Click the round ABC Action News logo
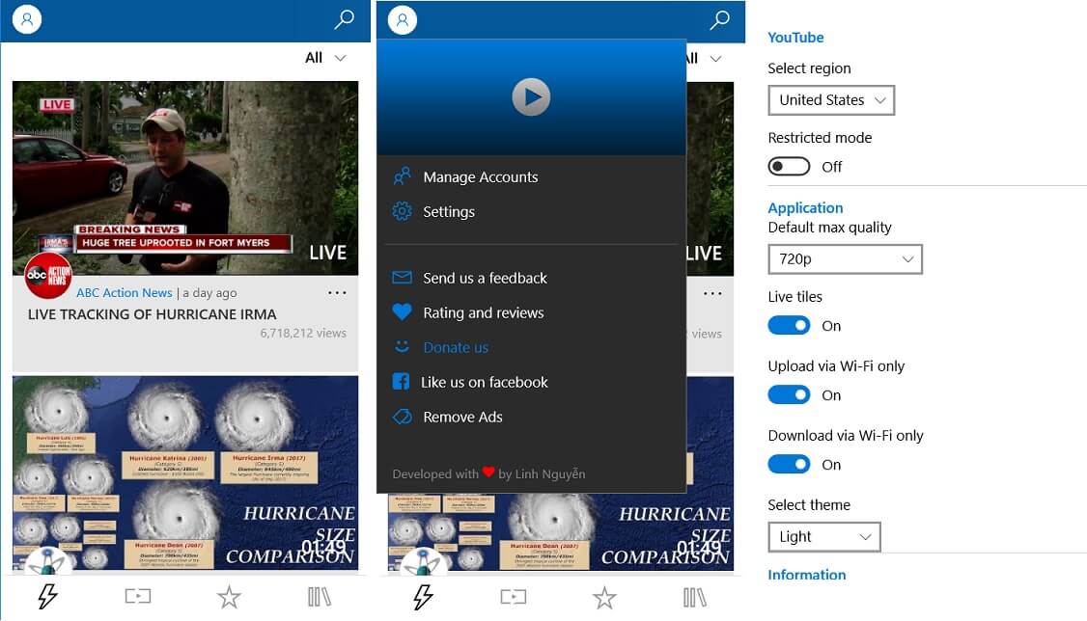The height and width of the screenshot is (621, 1087). 48,275
